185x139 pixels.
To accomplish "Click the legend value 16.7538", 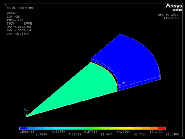I will pos(140,134).
